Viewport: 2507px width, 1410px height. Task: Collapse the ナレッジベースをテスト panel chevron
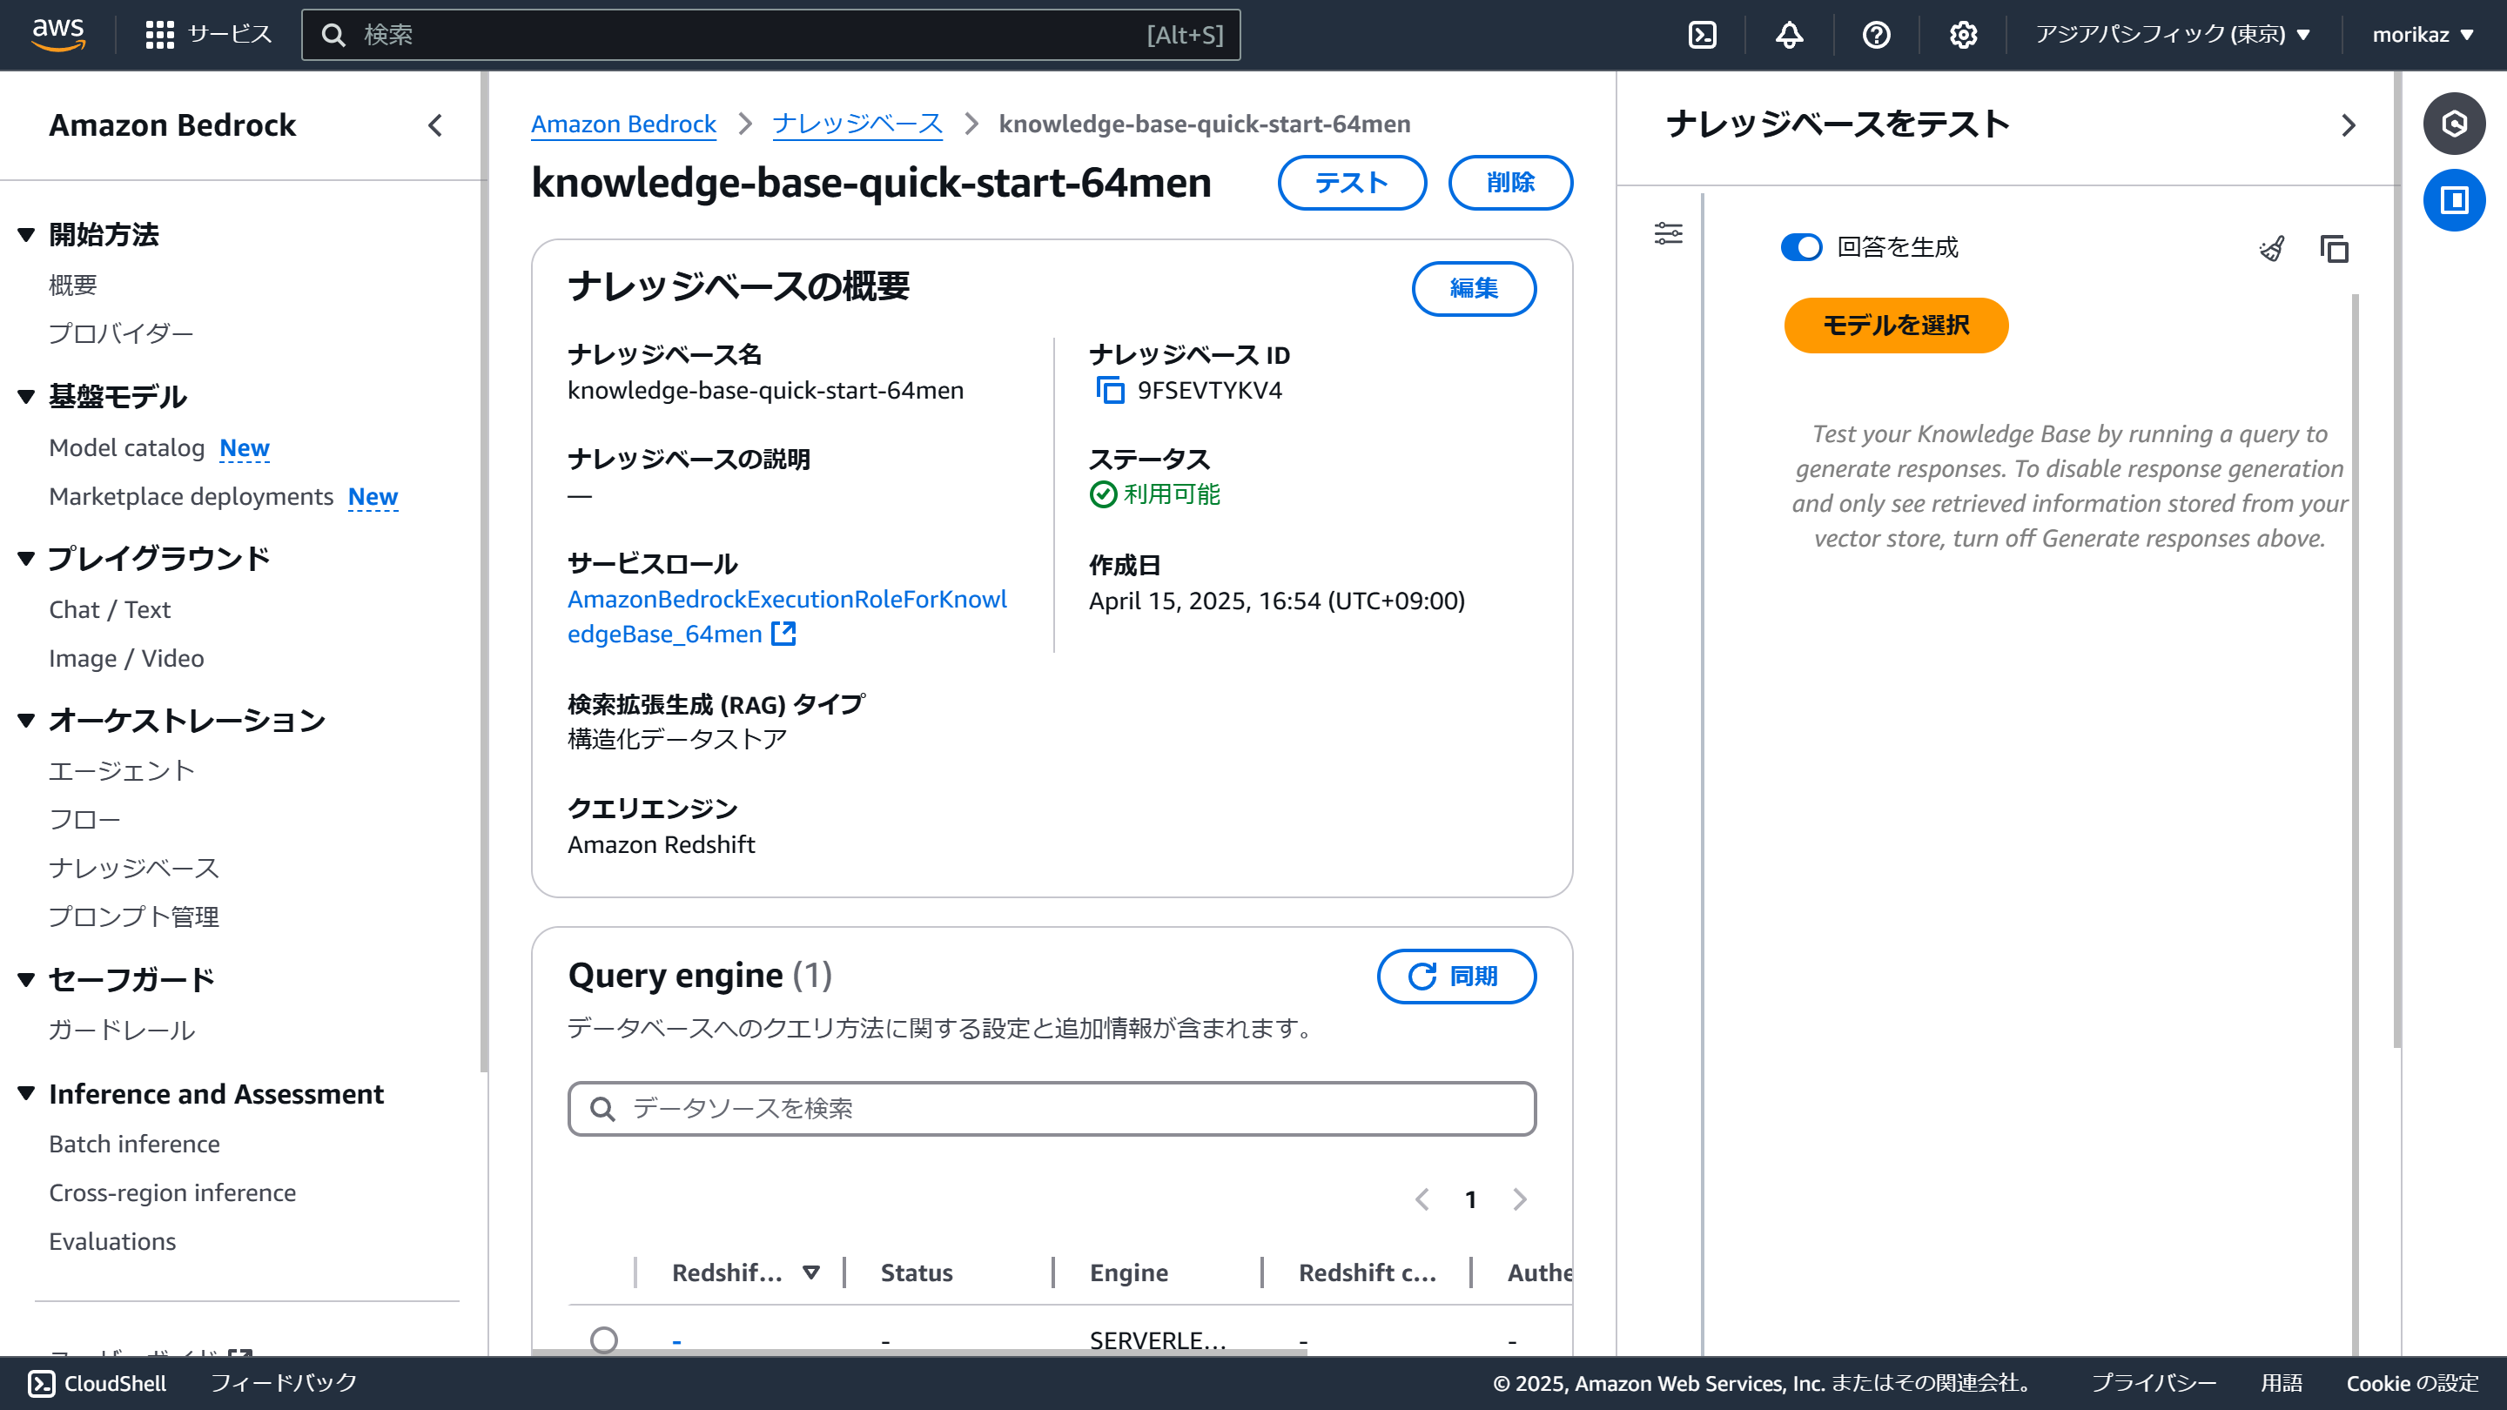(x=2349, y=125)
